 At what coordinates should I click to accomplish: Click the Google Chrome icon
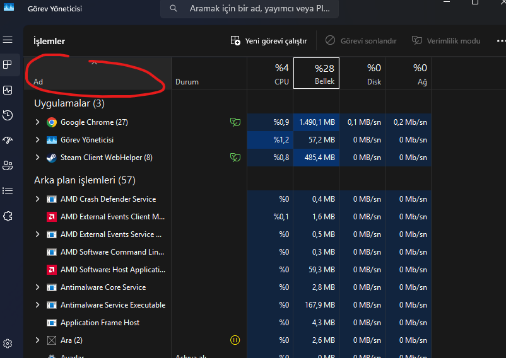52,122
